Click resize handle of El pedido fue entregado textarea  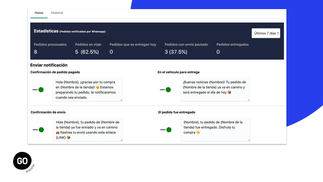click(x=249, y=140)
